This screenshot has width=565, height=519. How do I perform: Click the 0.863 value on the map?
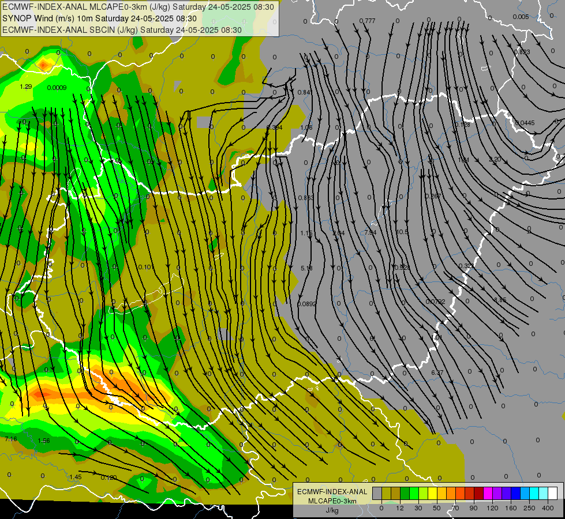(306, 198)
